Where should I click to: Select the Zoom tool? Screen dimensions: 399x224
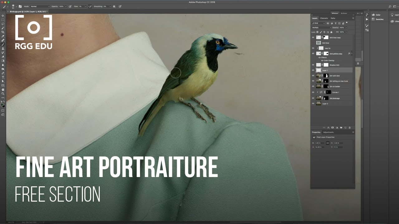click(x=3, y=93)
